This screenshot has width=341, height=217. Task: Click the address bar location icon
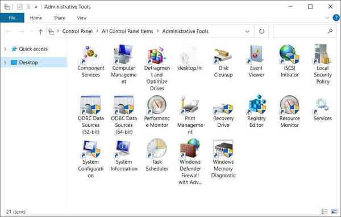point(51,32)
